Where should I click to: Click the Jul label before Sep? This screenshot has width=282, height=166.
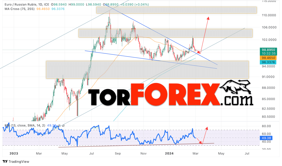[x=91, y=154]
